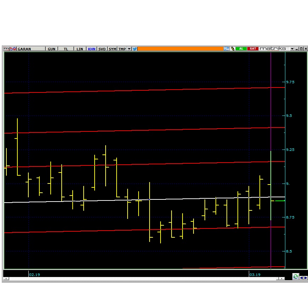
Task: Click the 9.75 price axis label
Action: coord(290,82)
